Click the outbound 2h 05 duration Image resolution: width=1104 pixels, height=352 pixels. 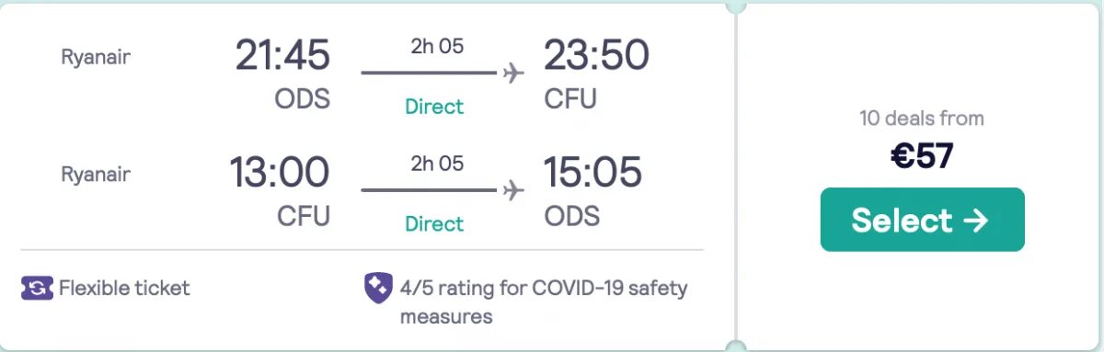pos(437,48)
